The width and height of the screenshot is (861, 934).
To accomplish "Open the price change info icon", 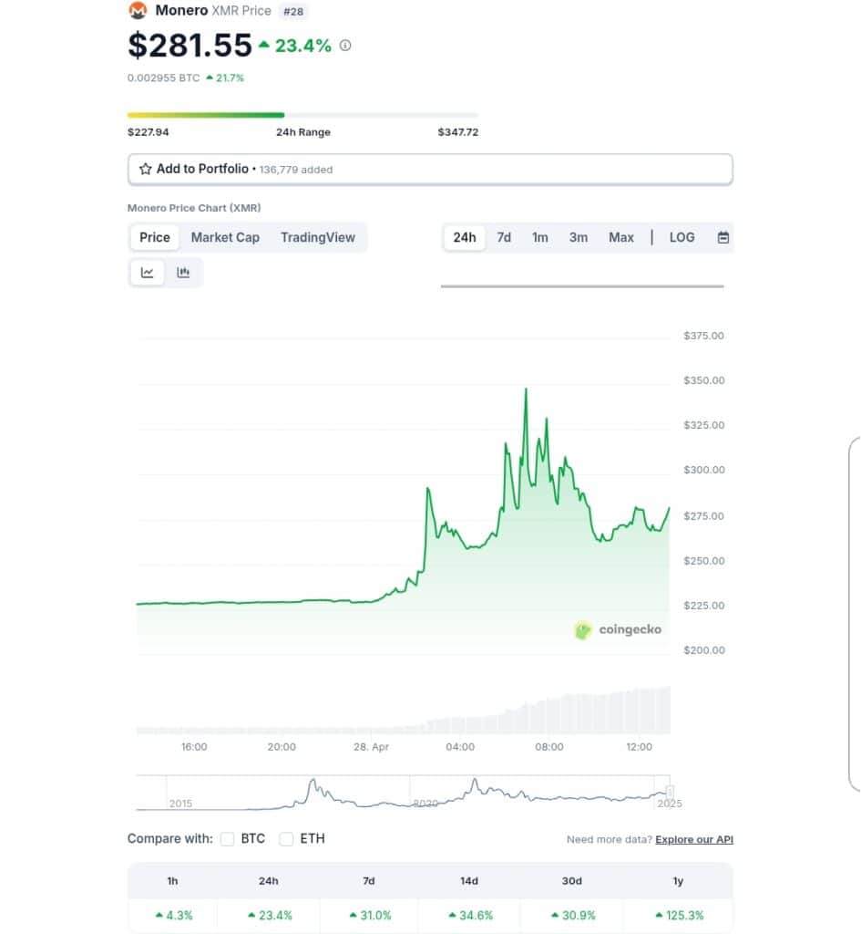I will tap(345, 46).
